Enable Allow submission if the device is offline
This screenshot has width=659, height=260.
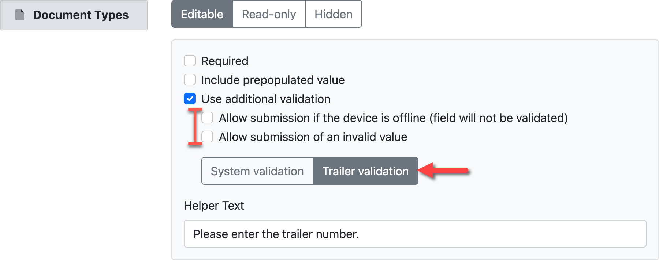pyautogui.click(x=207, y=118)
